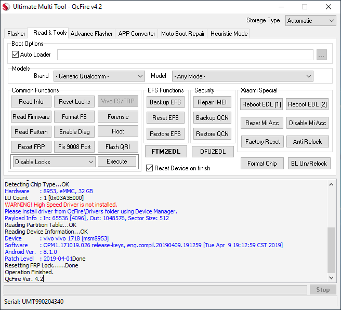Click the Payload Info log line
This screenshot has height=310, width=341.
[x=87, y=218]
